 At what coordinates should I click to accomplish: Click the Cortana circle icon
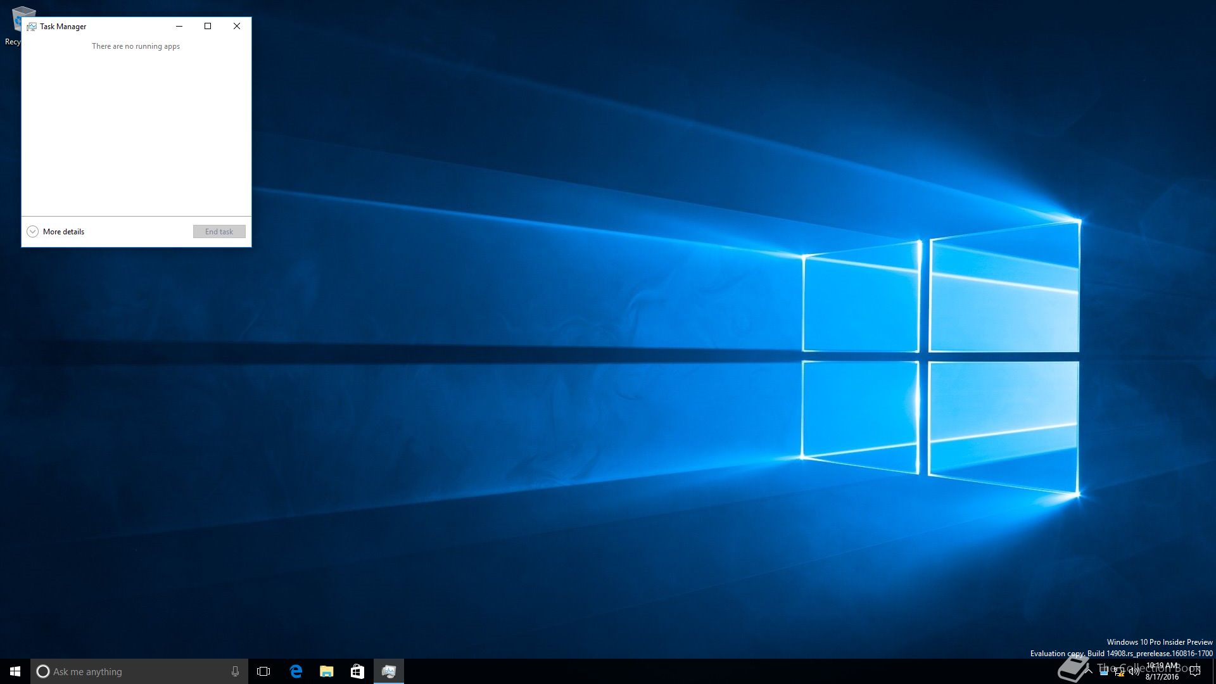[x=43, y=671]
